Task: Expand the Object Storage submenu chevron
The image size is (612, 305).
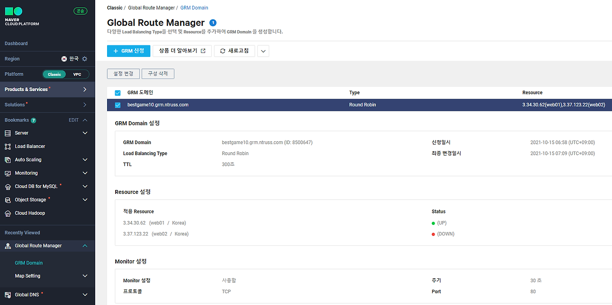Action: pyautogui.click(x=85, y=200)
